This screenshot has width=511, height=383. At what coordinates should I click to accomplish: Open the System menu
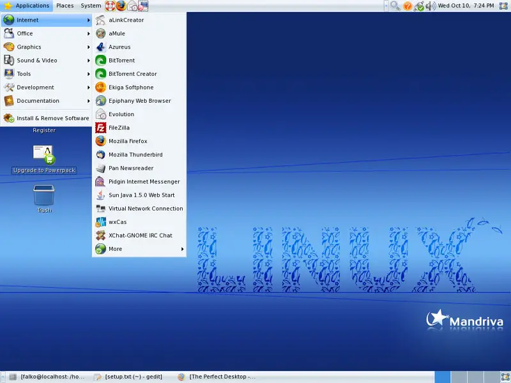point(91,6)
